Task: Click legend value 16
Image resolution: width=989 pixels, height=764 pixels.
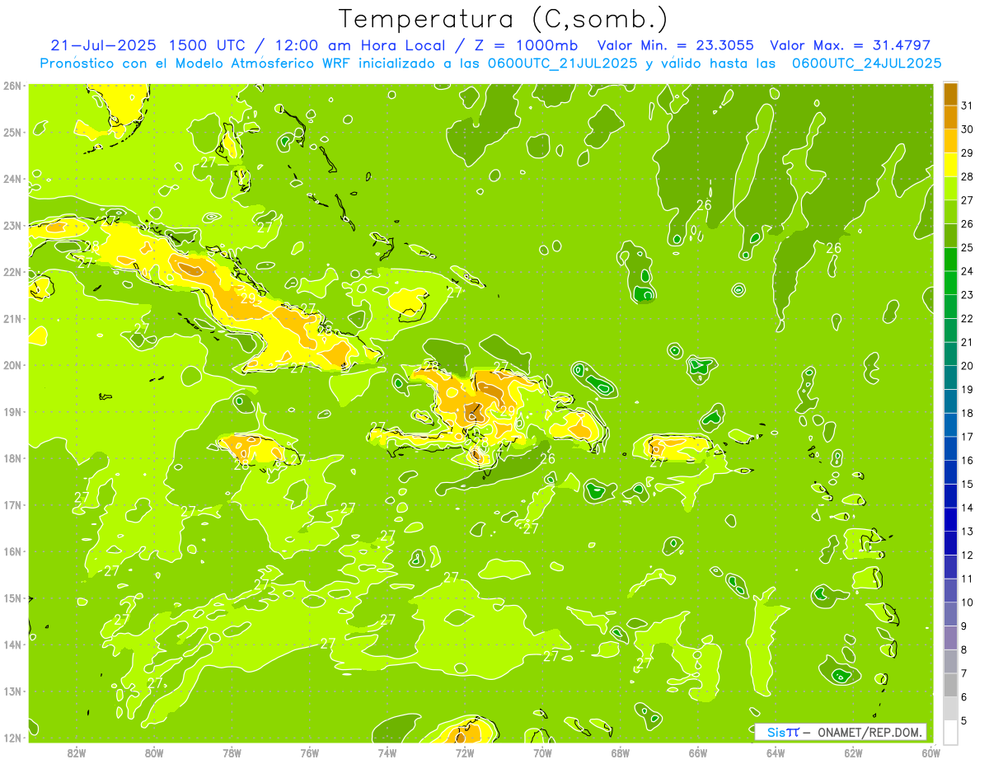Action: tap(967, 460)
